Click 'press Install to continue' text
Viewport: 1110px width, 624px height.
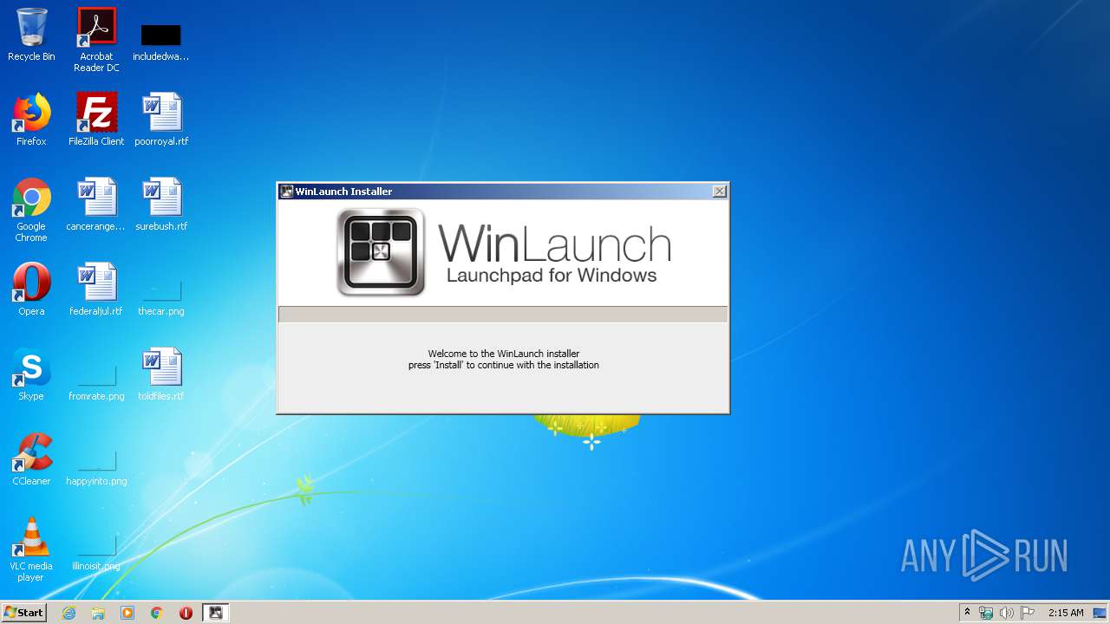(x=504, y=365)
